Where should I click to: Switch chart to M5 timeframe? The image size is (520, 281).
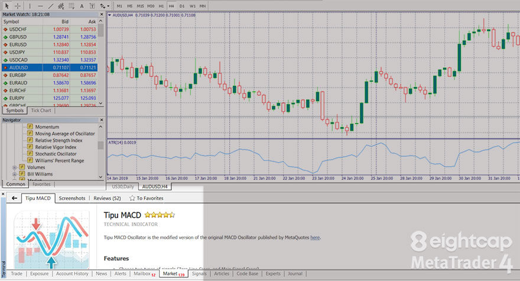(129, 6)
